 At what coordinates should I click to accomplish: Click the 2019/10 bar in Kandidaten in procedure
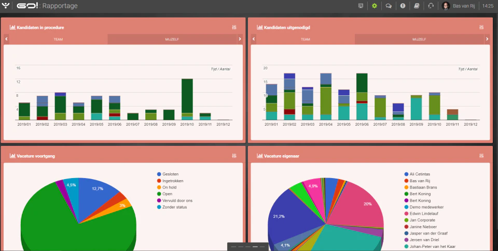pyautogui.click(x=187, y=99)
